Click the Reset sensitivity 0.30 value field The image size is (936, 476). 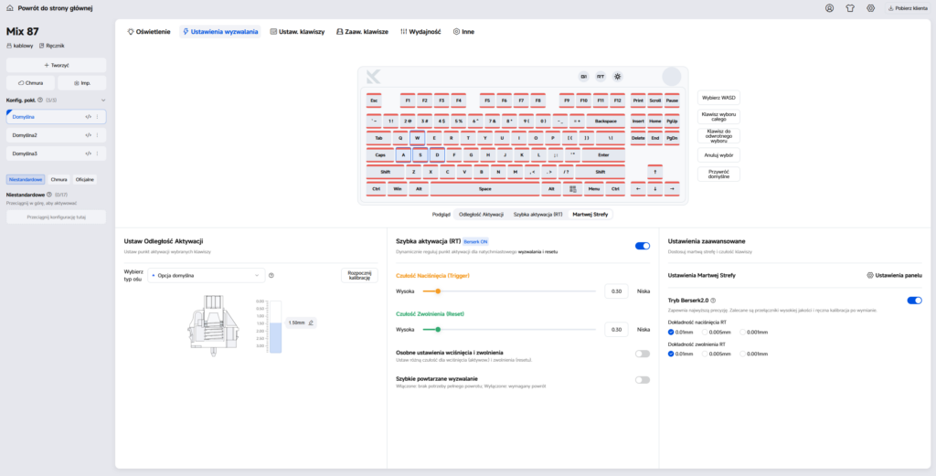click(617, 329)
